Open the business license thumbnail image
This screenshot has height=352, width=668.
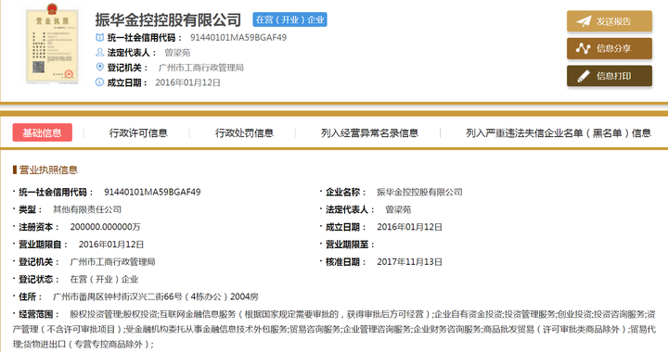click(52, 44)
